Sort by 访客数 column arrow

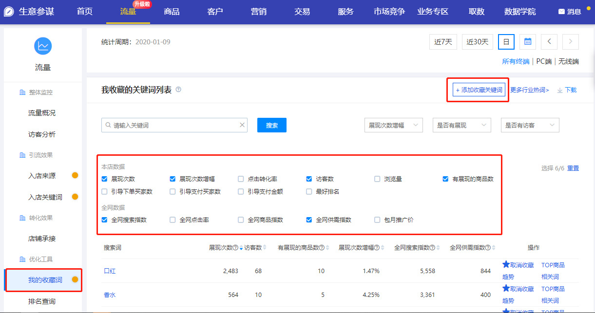pos(265,248)
